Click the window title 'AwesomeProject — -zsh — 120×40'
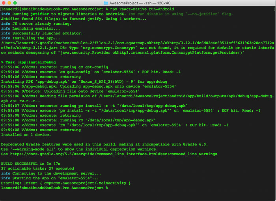This screenshot has width=276, height=201. coord(140,3)
